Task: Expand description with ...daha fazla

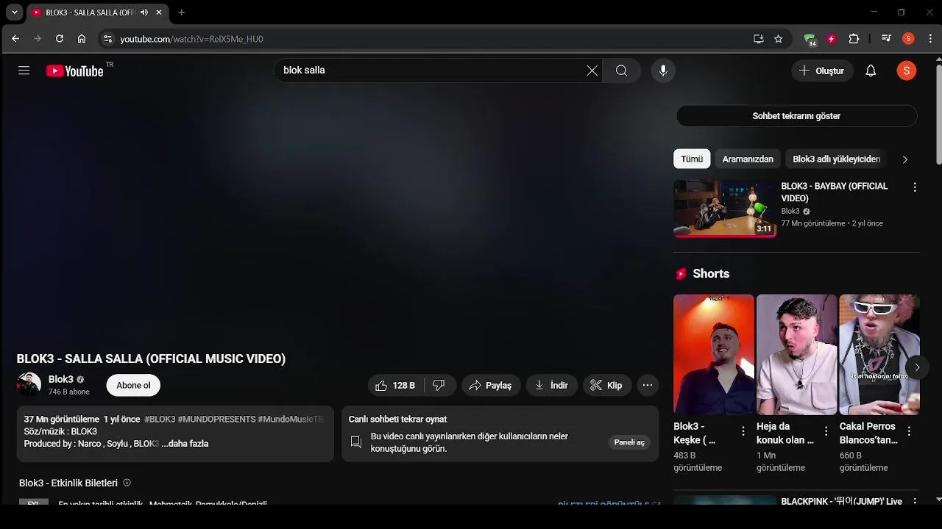Action: [x=185, y=444]
